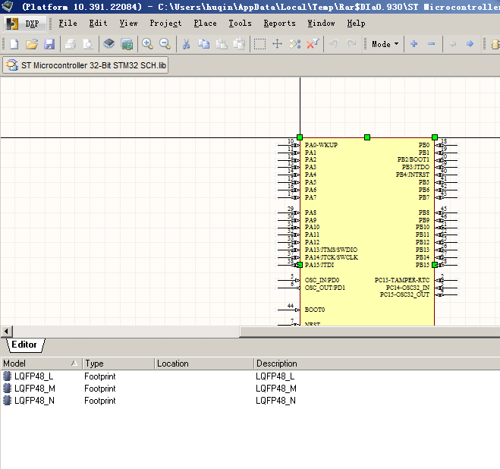This screenshot has height=469, width=500.
Task: Select the LQFP48_M footprint row
Action: pos(250,389)
